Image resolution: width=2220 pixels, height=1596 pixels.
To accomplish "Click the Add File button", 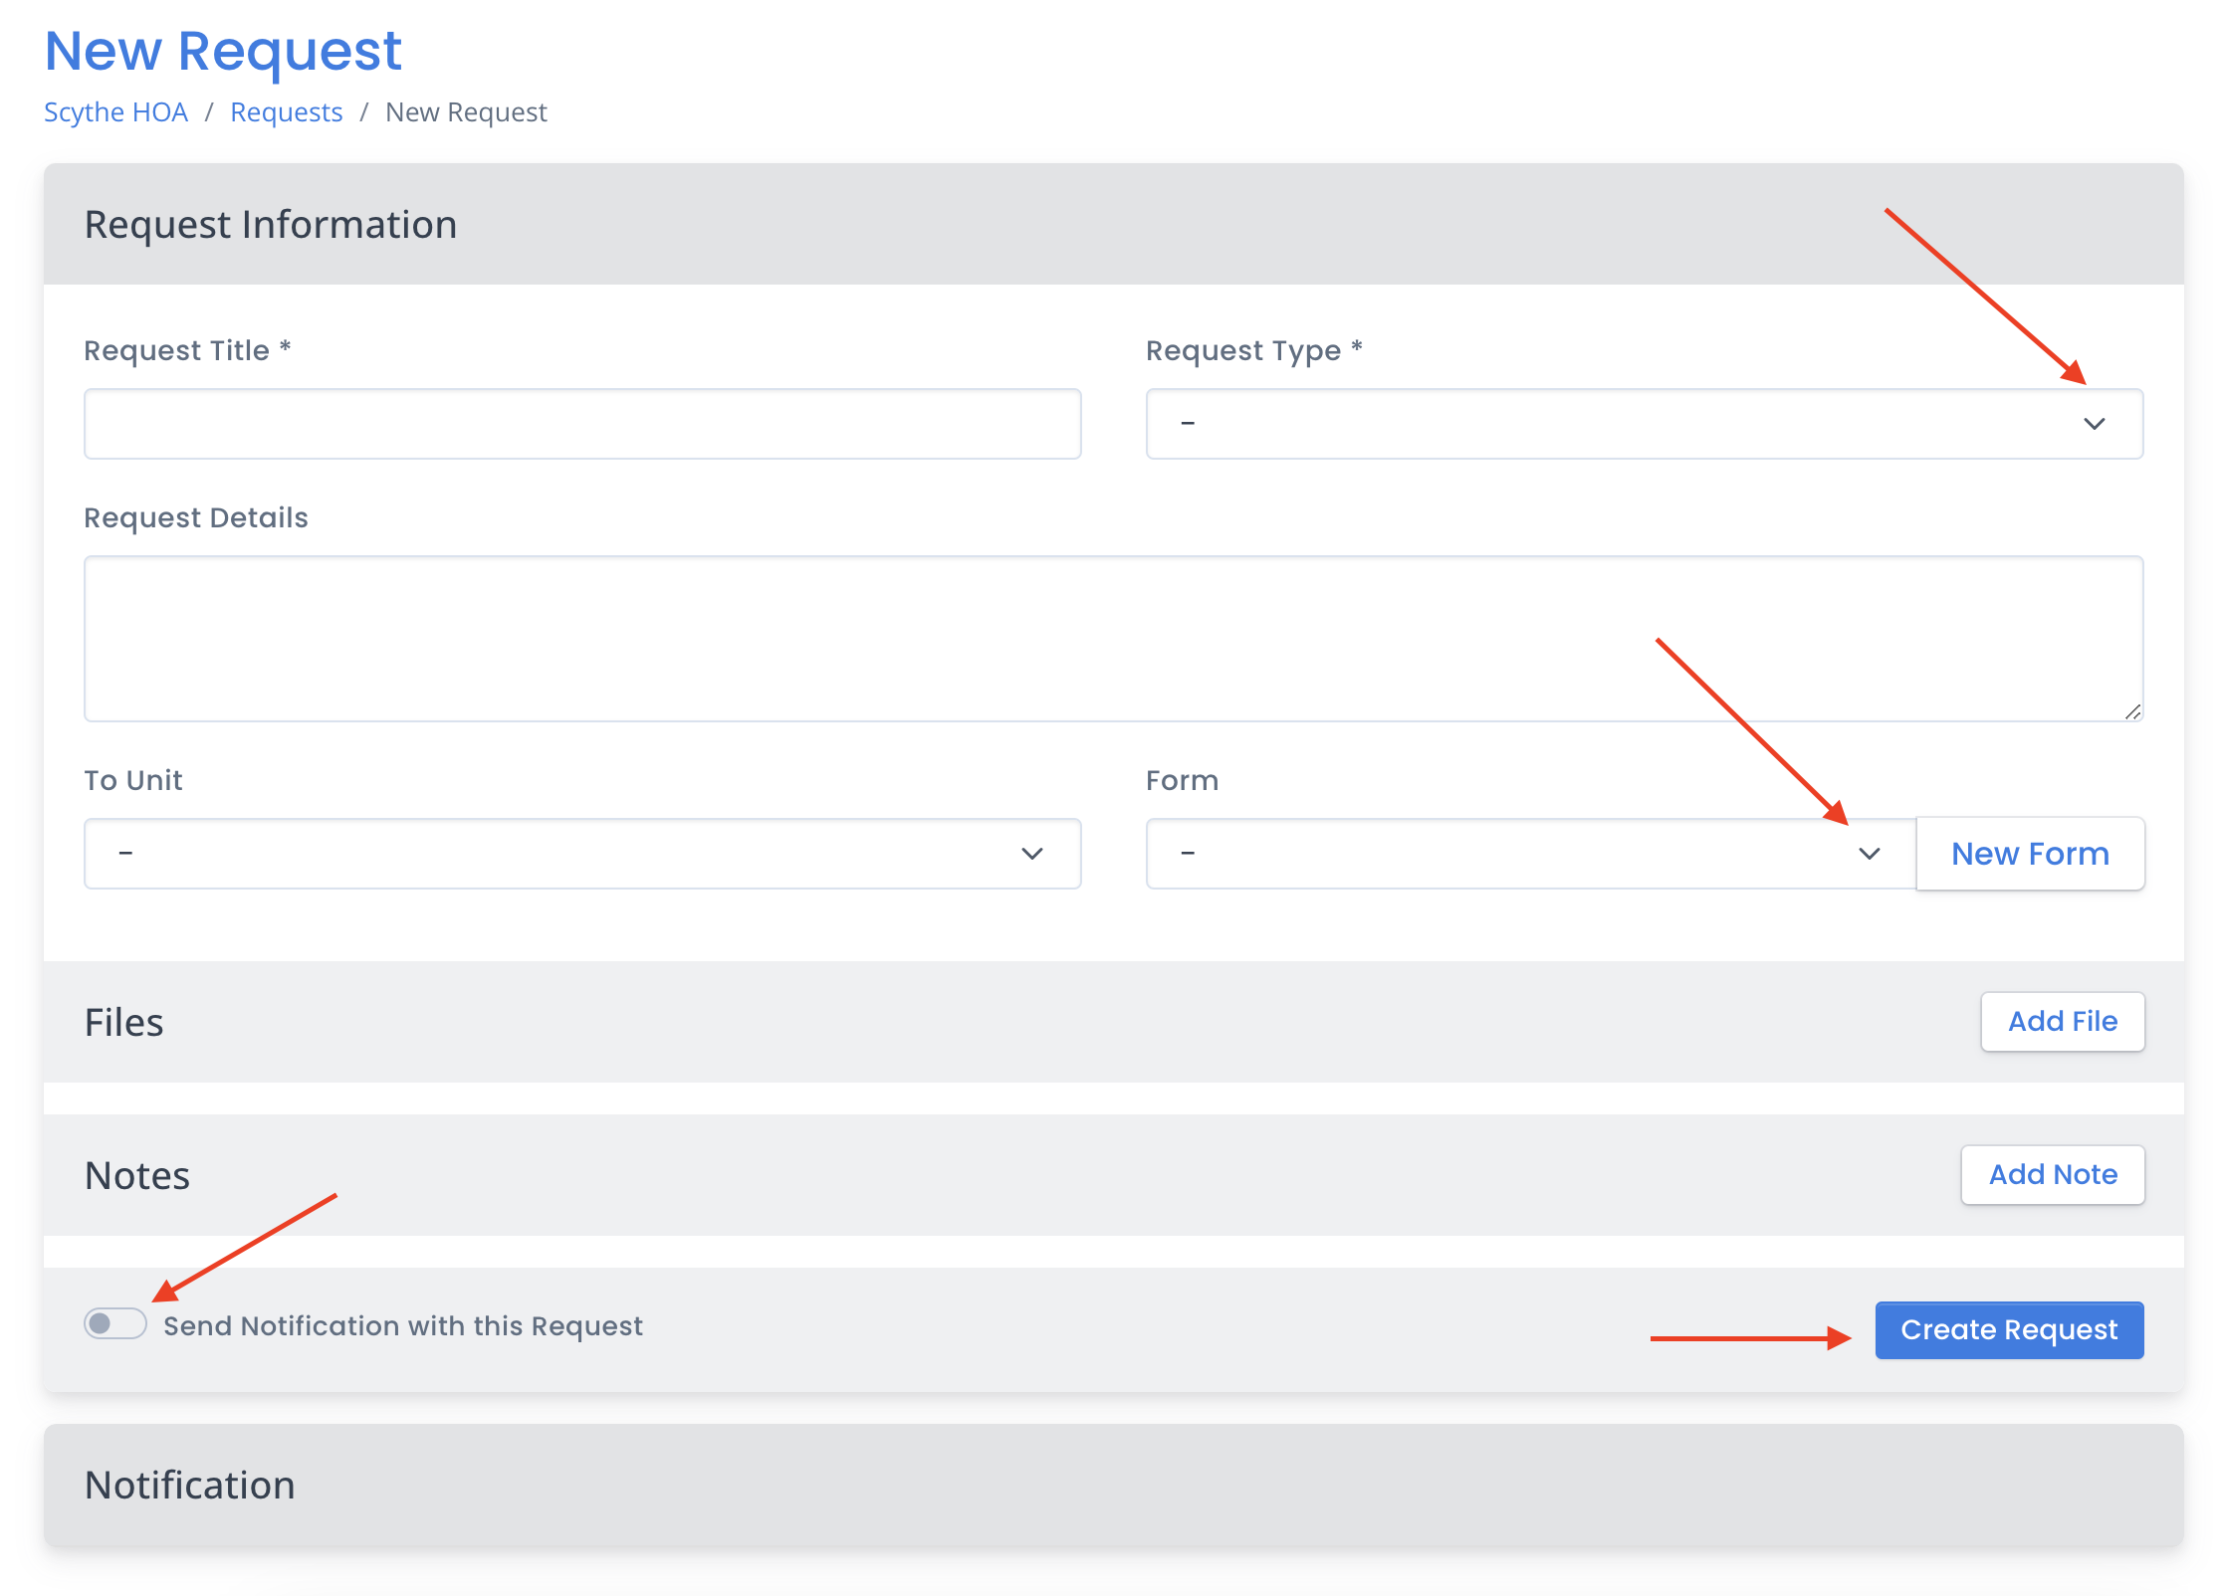I will tap(2063, 1021).
